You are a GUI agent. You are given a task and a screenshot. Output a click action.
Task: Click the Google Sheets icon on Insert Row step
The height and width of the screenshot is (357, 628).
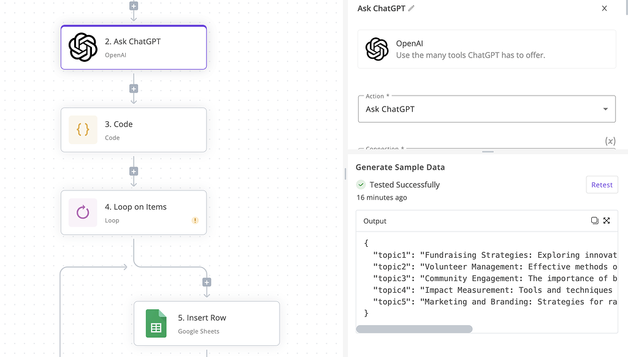156,323
